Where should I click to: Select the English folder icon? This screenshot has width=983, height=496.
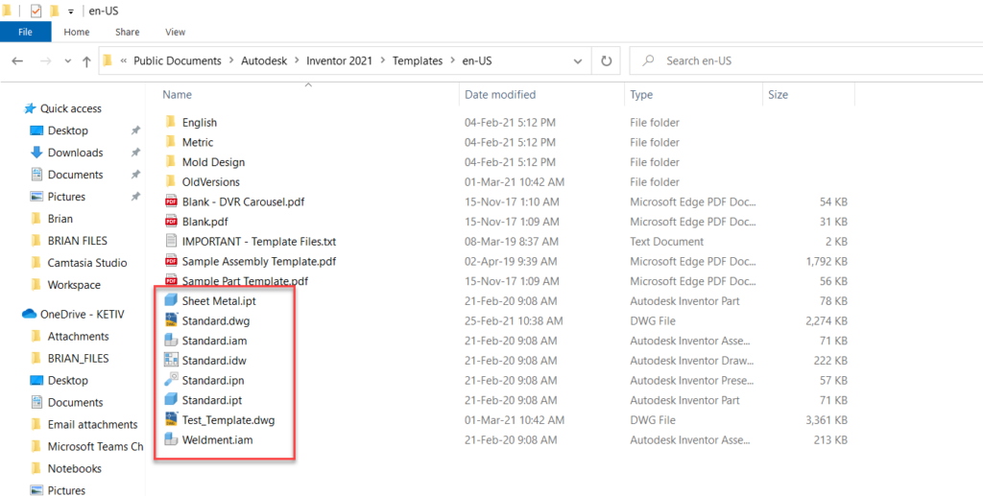171,122
